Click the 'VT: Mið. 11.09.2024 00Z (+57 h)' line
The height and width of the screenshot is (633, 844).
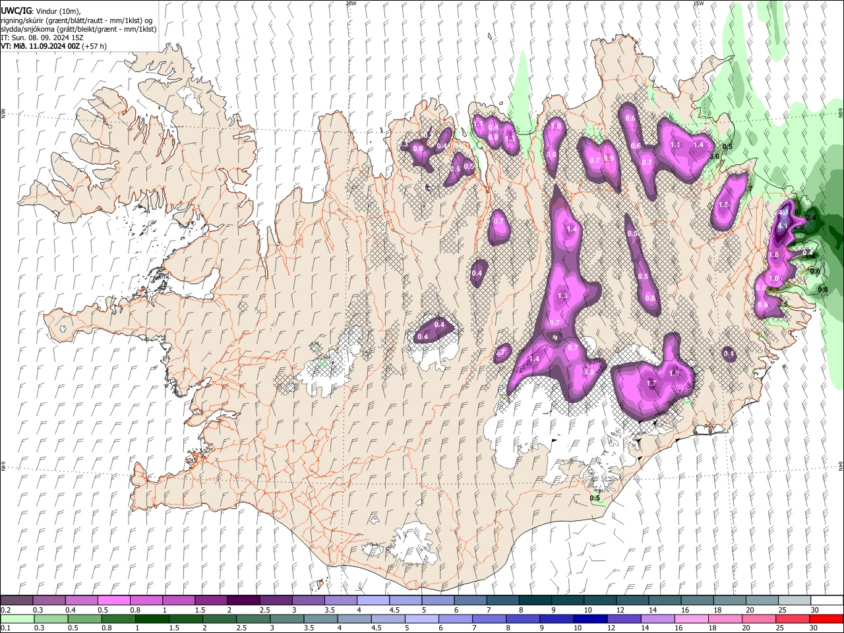(54, 46)
